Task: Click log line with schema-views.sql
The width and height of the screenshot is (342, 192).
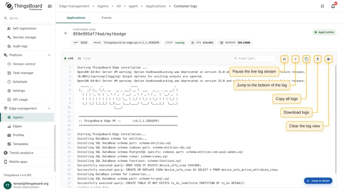Action: [122, 156]
